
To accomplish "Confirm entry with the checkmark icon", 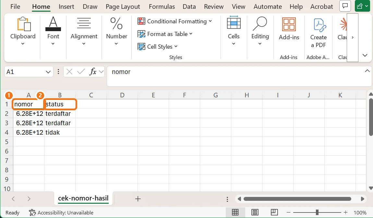I will point(81,72).
